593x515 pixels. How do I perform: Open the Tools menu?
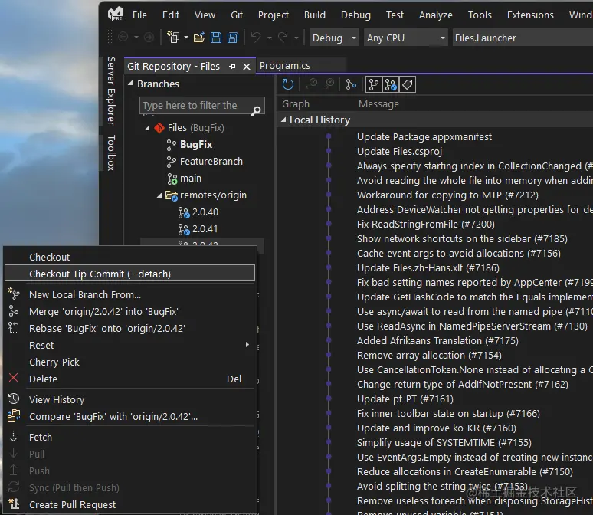point(480,15)
